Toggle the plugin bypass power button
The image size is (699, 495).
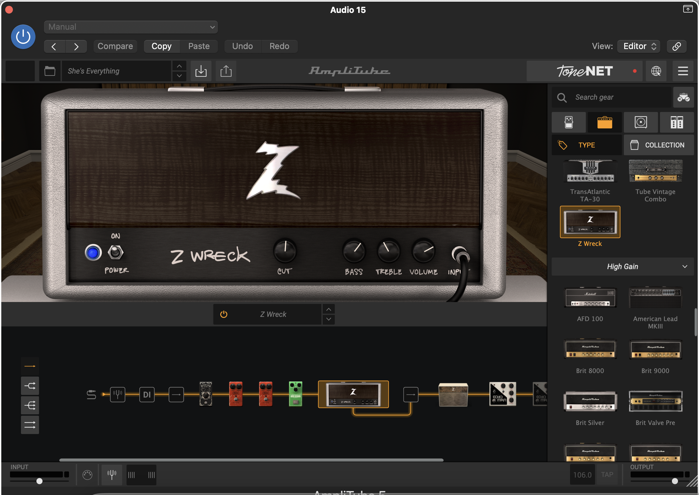pos(23,37)
